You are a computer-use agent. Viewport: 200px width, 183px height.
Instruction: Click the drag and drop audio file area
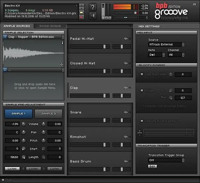coord(34,86)
